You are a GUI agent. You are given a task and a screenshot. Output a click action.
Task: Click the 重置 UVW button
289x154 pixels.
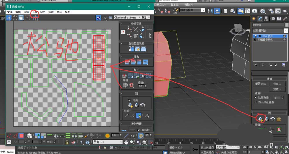coord(261,84)
